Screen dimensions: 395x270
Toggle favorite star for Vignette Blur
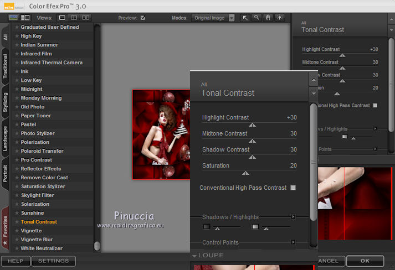17,240
